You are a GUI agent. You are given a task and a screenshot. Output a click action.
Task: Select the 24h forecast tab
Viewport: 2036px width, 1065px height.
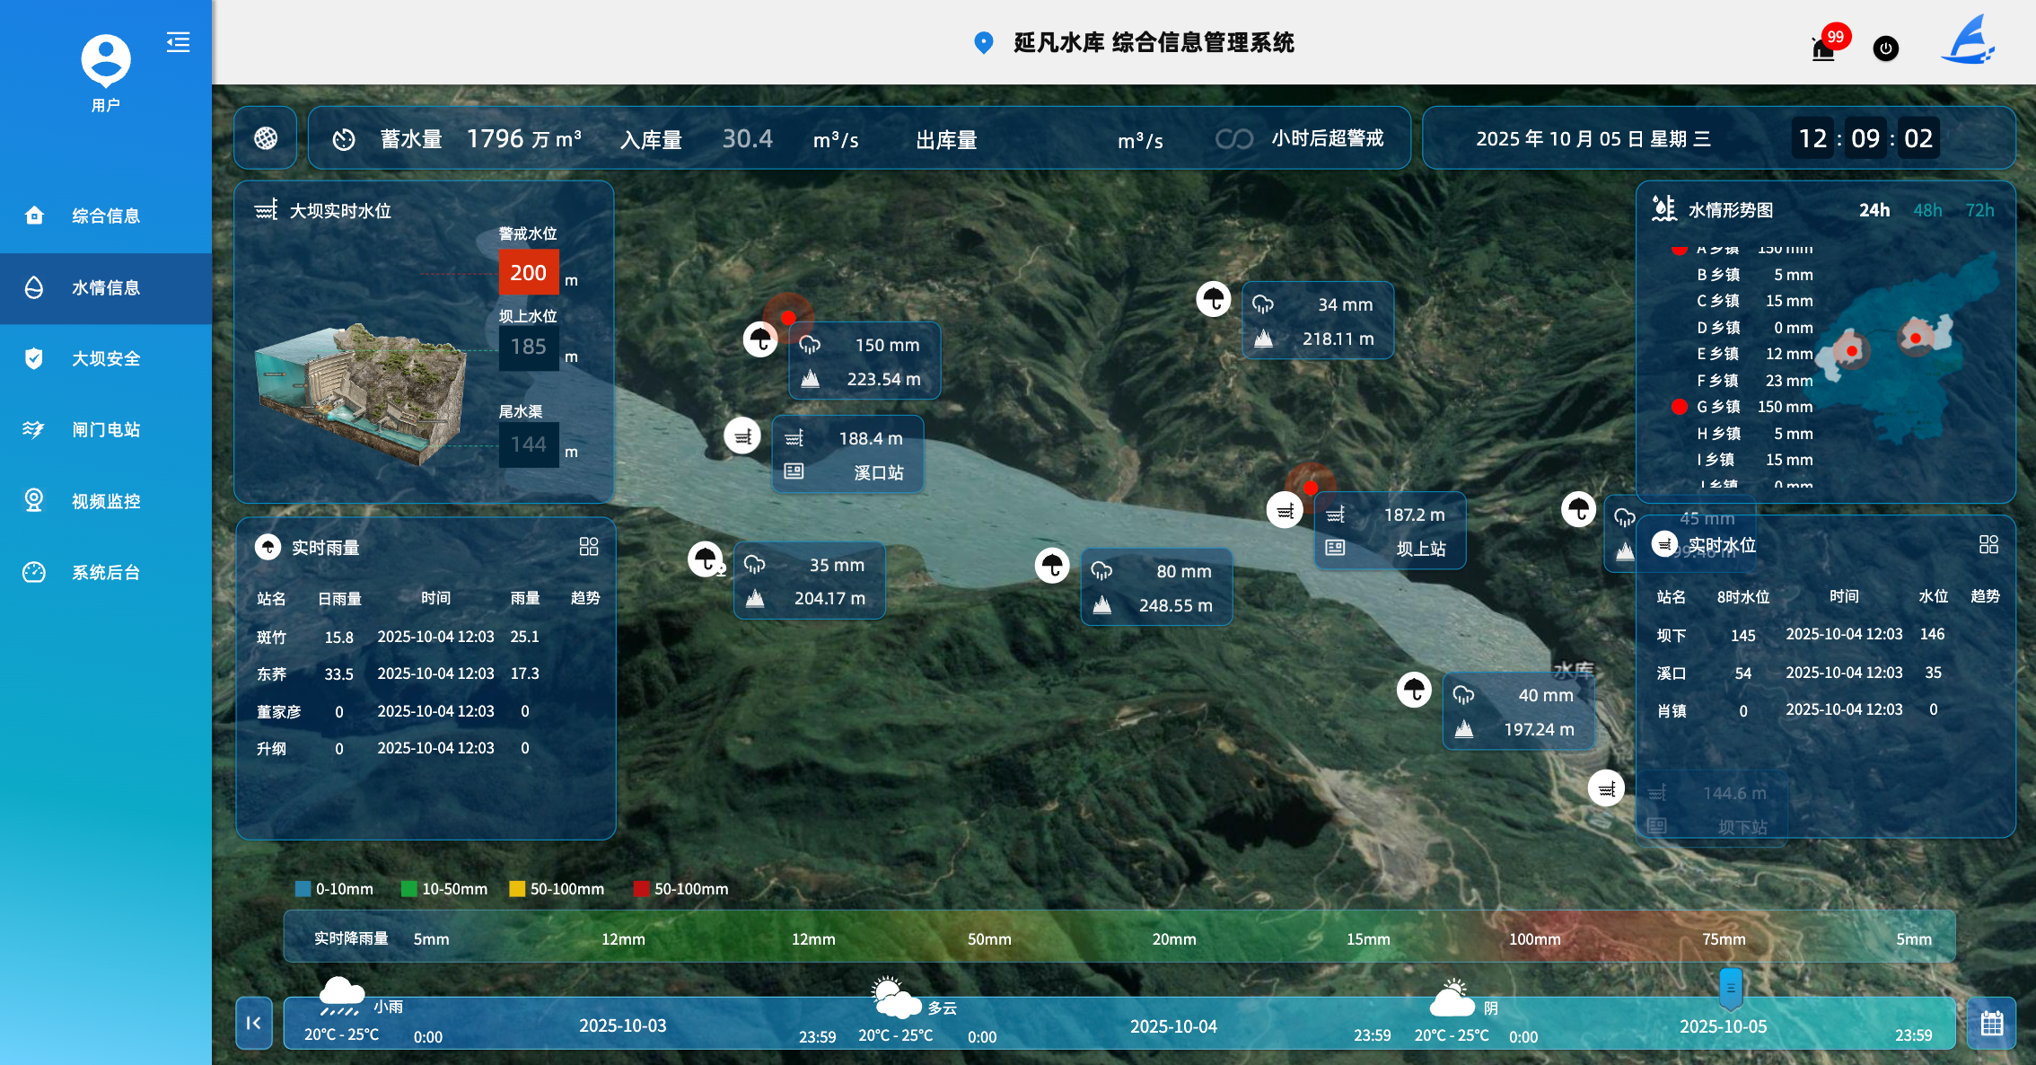click(1874, 210)
